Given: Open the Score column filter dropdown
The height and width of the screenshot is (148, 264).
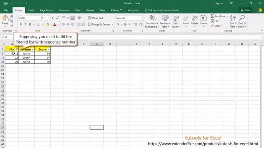Looking at the screenshot, I should coord(49,49).
